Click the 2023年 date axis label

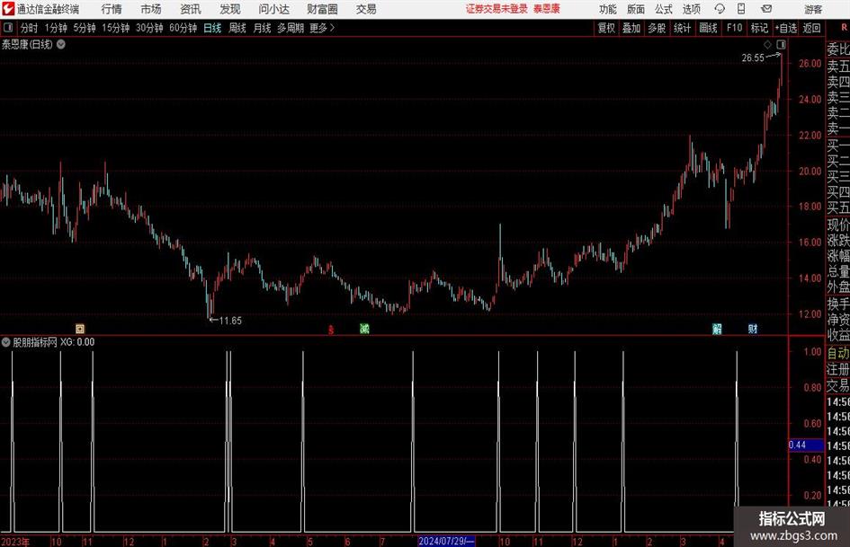[x=15, y=542]
